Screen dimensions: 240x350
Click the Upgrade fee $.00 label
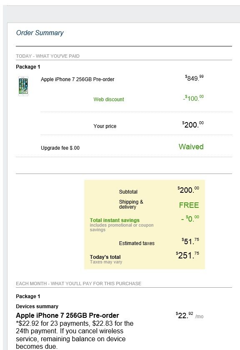60,148
